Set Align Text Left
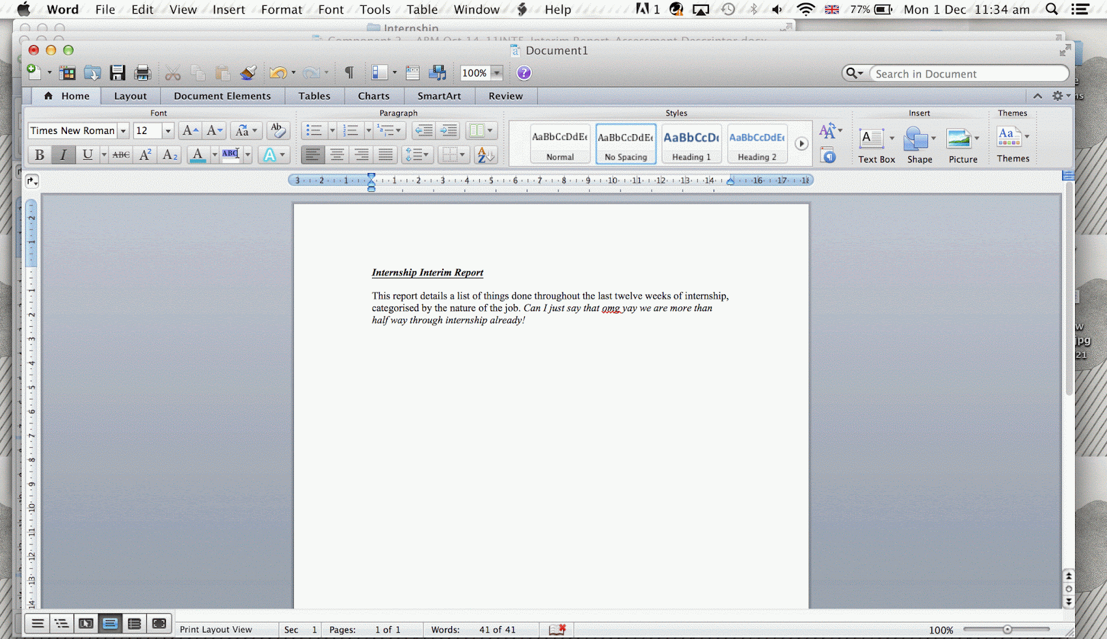 [x=312, y=155]
